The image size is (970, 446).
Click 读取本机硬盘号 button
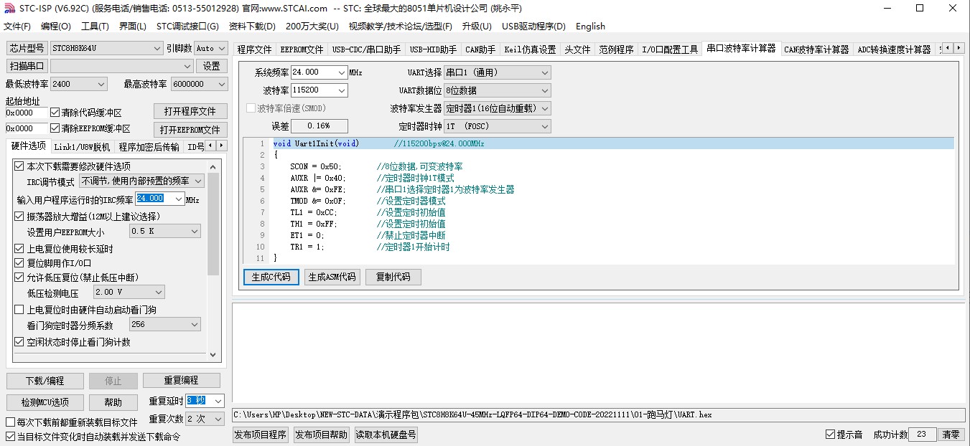pos(386,435)
